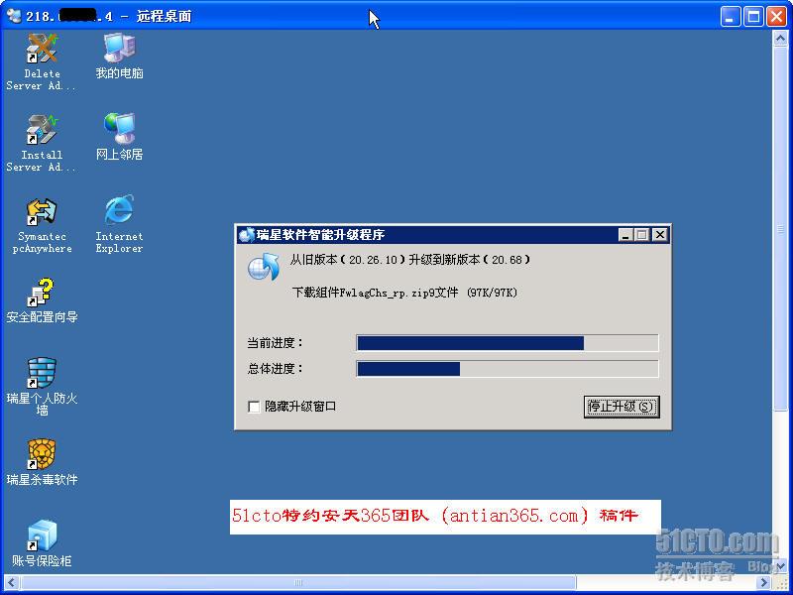
Task: Maximize the 远程桌面 window
Action: 753,17
